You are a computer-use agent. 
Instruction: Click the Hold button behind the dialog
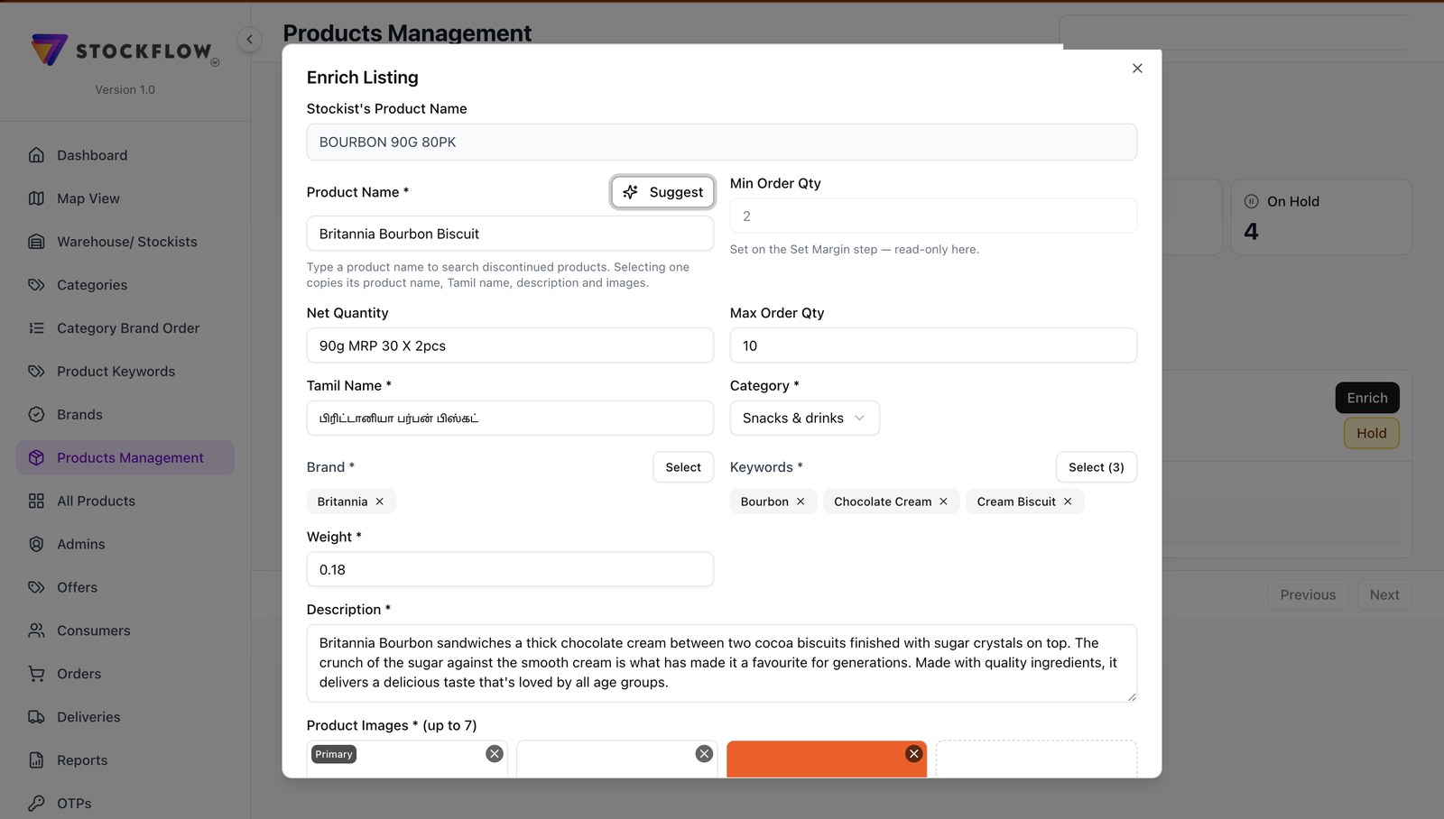(x=1371, y=433)
